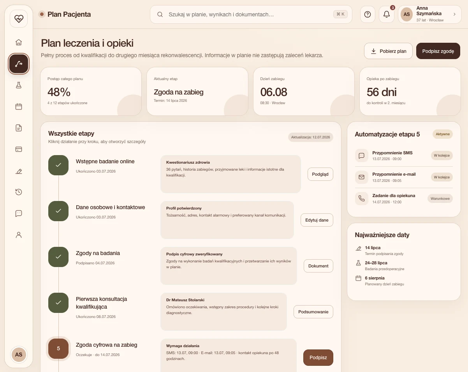Screen dimensions: 468x372
Task: Click the Najważniejsze daty heading
Action: pos(382,235)
